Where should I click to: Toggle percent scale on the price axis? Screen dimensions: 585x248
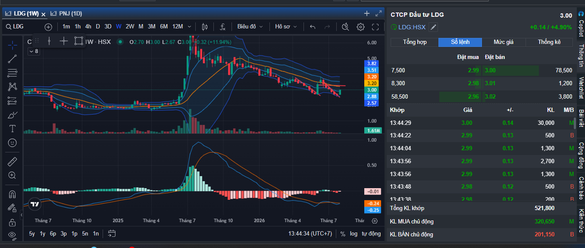point(343,234)
